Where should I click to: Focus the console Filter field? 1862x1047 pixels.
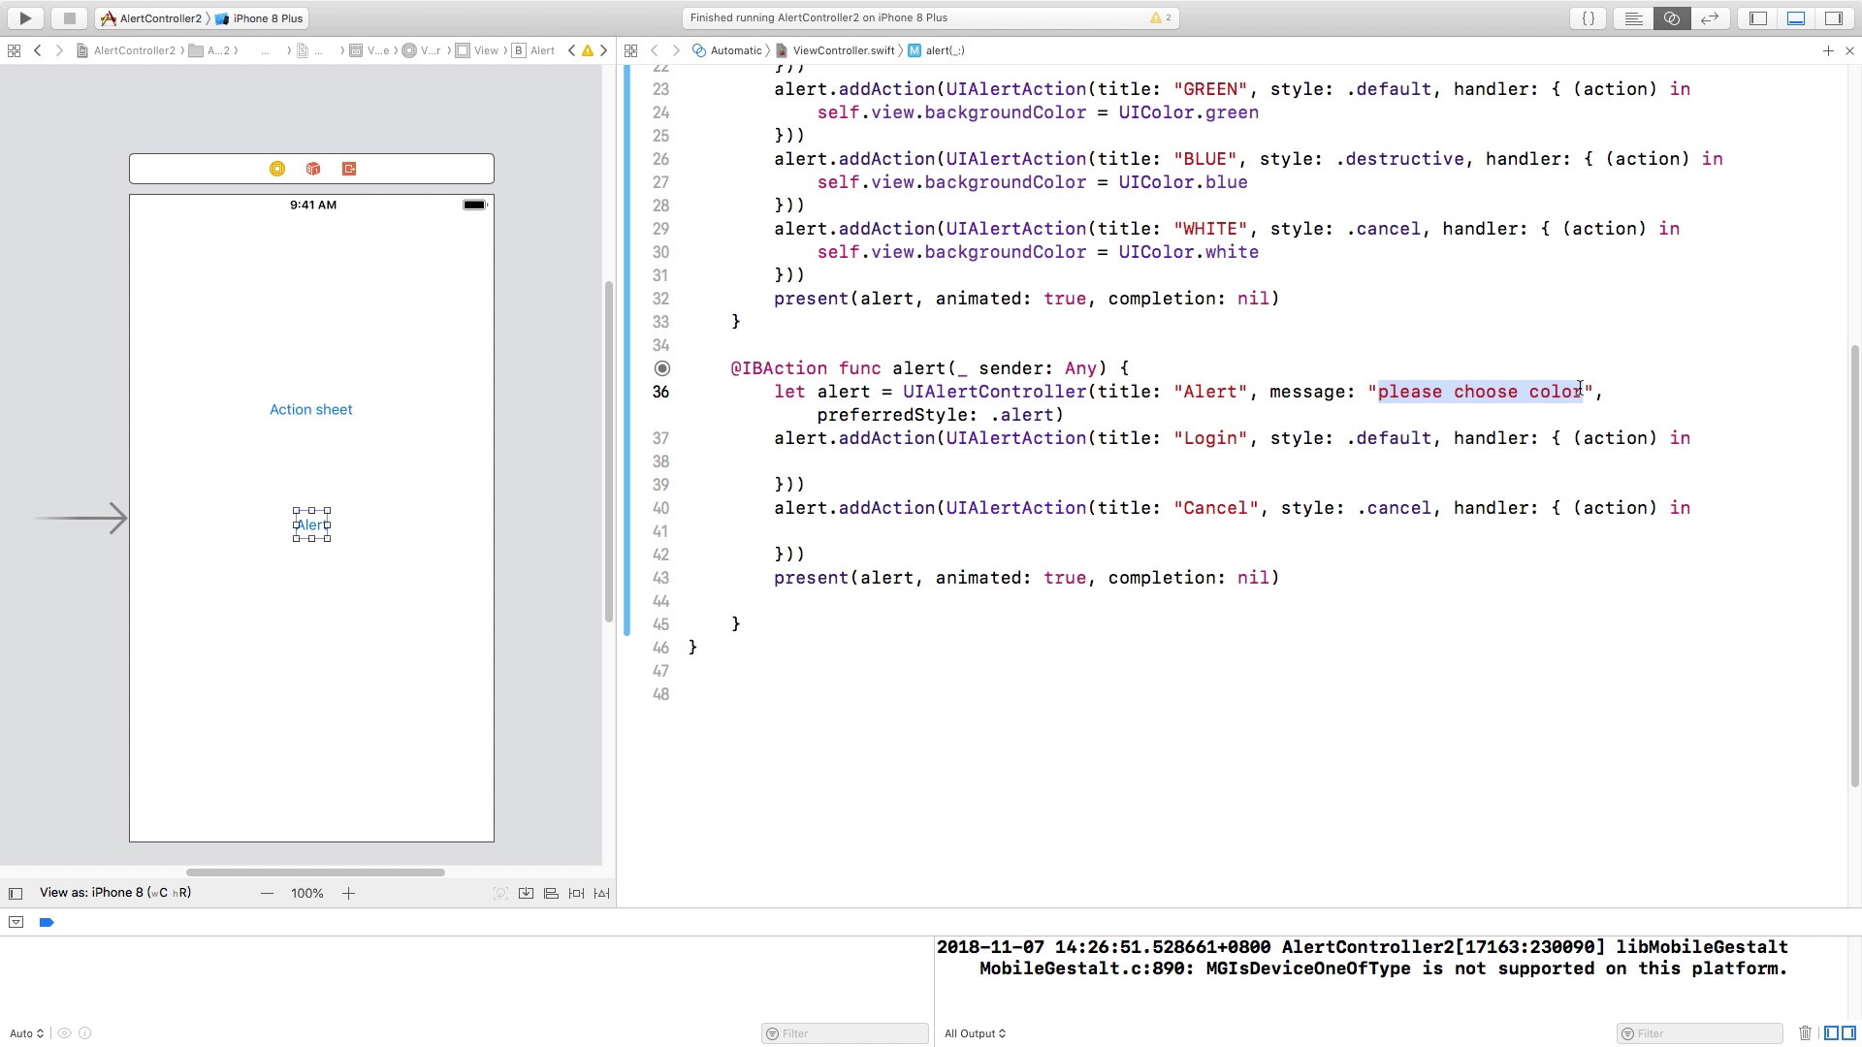tap(1700, 1033)
